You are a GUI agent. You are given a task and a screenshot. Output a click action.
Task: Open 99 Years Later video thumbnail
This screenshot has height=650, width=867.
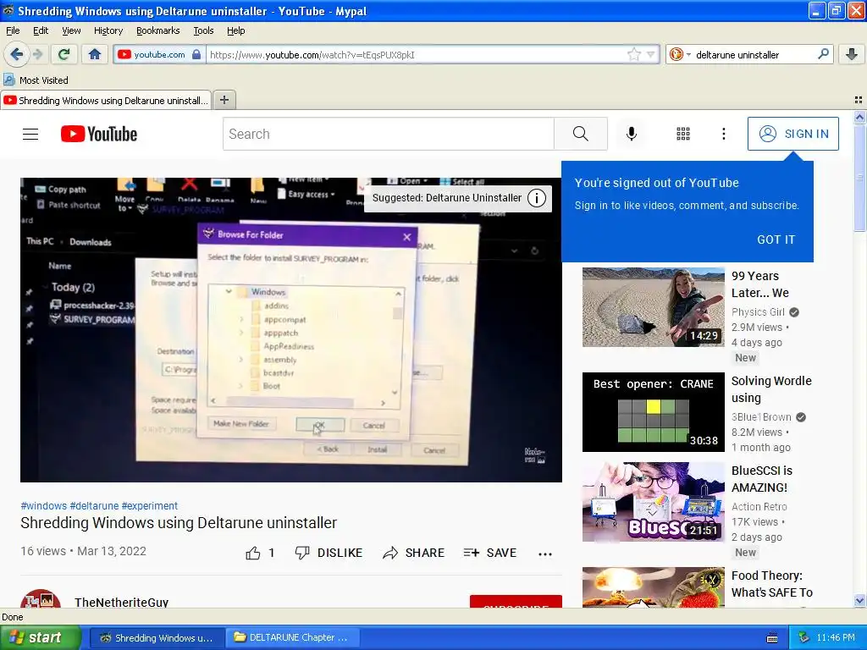(653, 306)
